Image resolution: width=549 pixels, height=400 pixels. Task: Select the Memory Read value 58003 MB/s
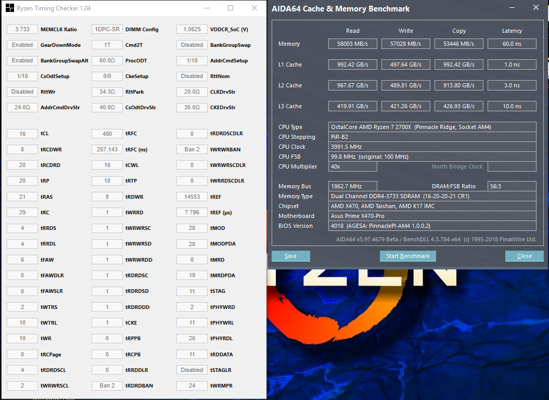point(353,44)
